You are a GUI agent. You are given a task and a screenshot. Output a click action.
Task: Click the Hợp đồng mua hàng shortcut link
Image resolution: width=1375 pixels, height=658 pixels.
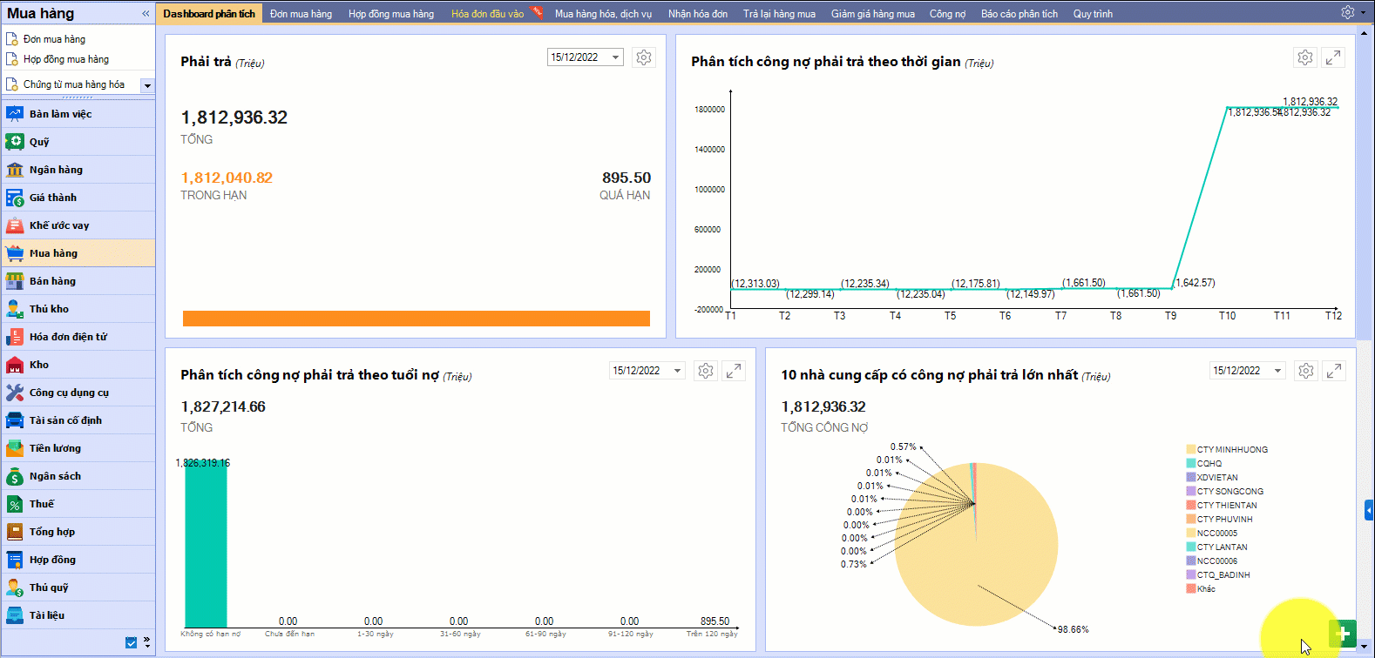66,59
